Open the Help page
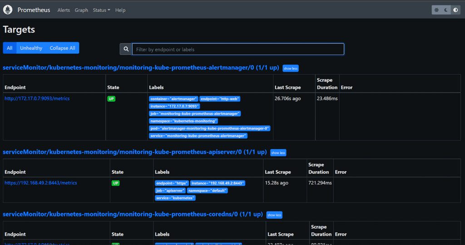 pyautogui.click(x=120, y=10)
